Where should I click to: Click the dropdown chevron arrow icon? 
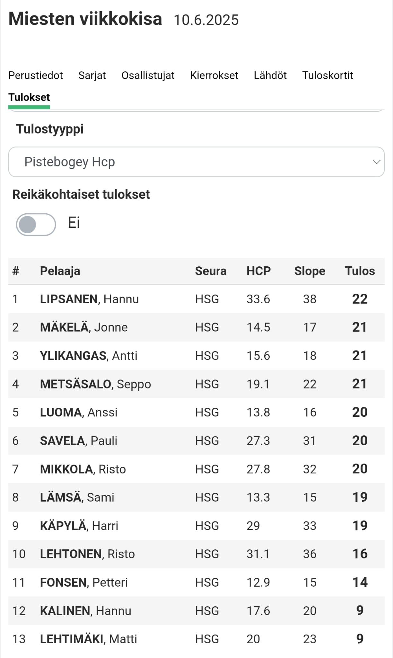[x=376, y=162]
